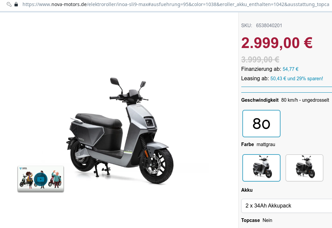This screenshot has height=228, width=332.
Task: Click the crossed-out old price 3.999,00 €
Action: 260,59
